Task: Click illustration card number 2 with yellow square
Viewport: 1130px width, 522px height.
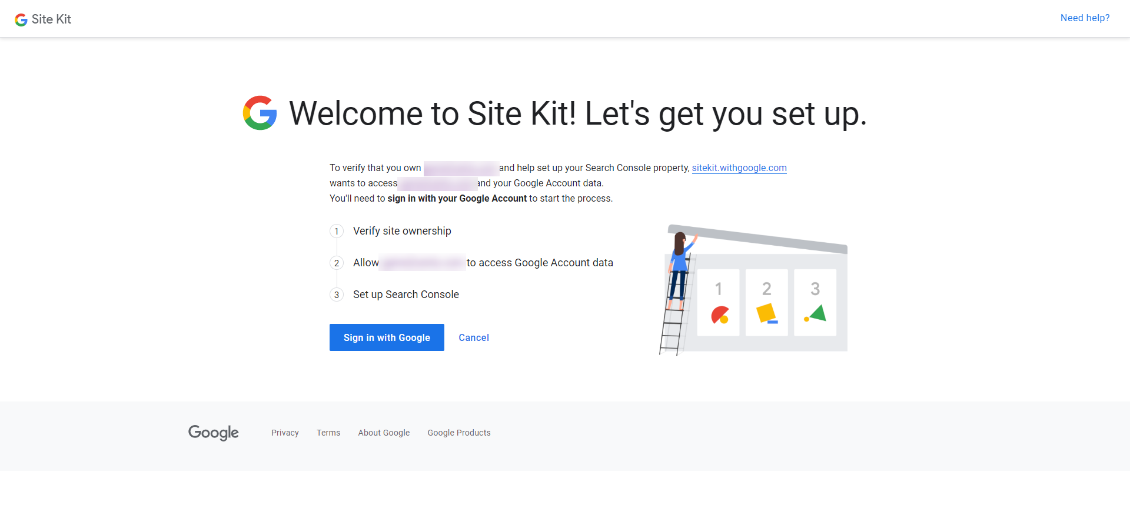Action: [766, 303]
